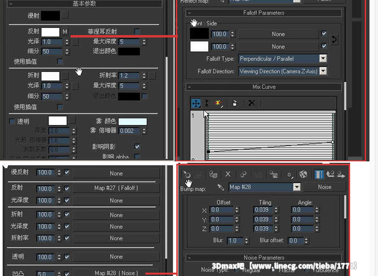Toggle 使用插值 checkbox under 反射
The height and width of the screenshot is (276, 378).
click(x=60, y=62)
